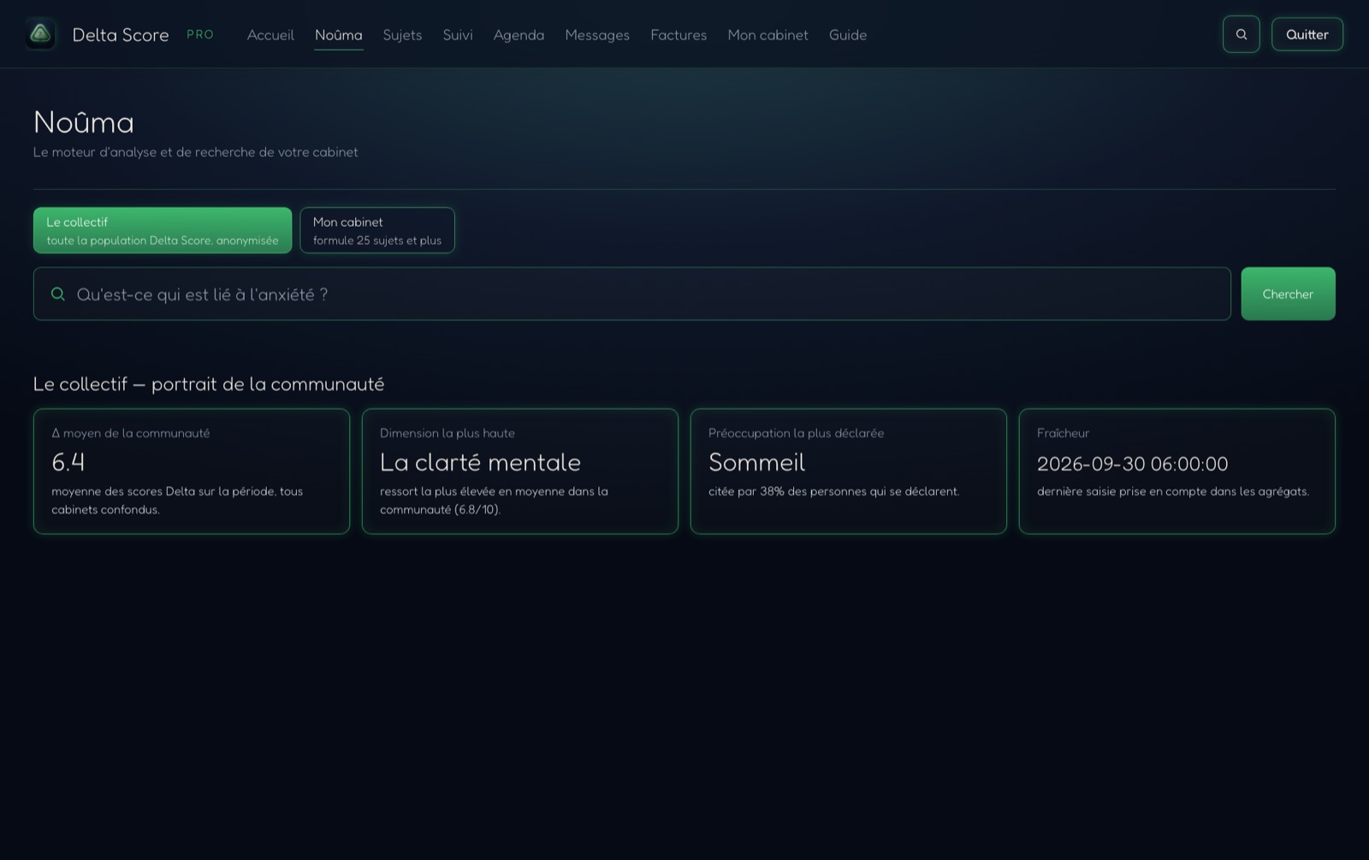The width and height of the screenshot is (1369, 860).
Task: Focus the anxiety question search field
Action: (631, 294)
